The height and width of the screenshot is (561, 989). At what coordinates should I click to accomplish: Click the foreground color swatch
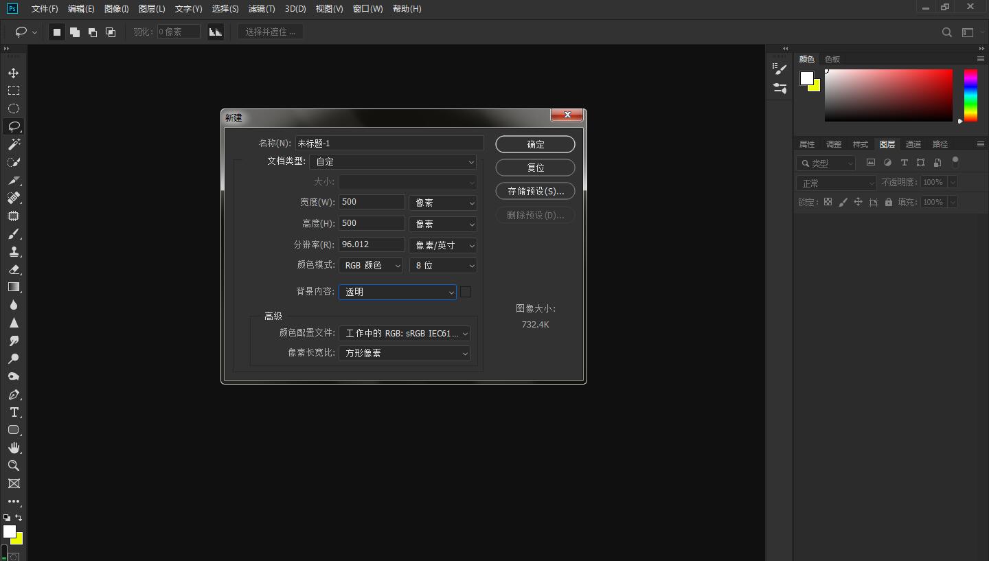[10, 533]
